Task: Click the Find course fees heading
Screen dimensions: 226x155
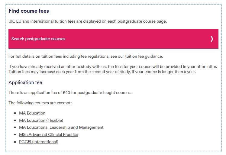Action: point(29,11)
